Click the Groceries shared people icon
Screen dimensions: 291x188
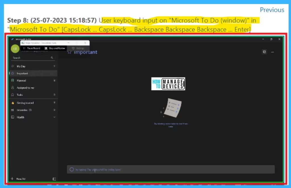[x=30, y=110]
